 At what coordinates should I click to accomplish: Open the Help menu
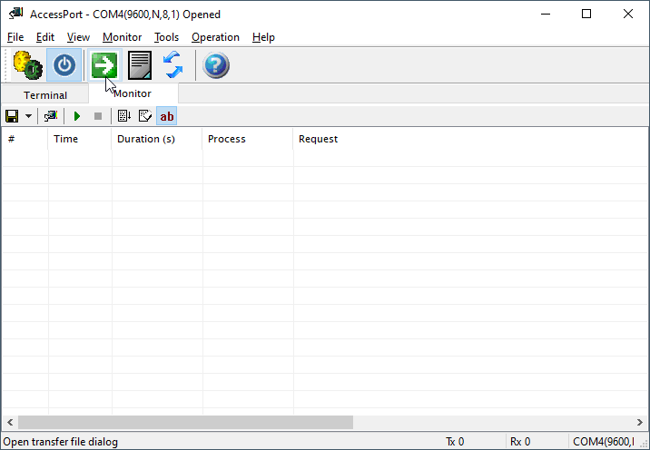click(x=263, y=37)
